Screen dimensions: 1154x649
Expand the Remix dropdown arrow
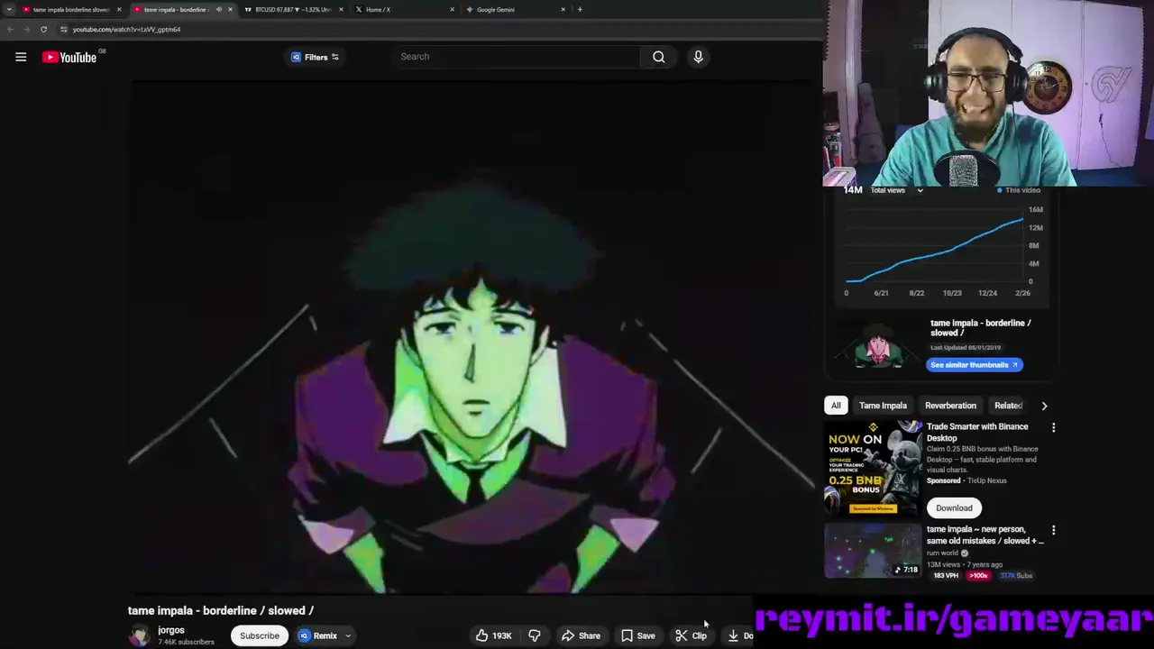[348, 635]
